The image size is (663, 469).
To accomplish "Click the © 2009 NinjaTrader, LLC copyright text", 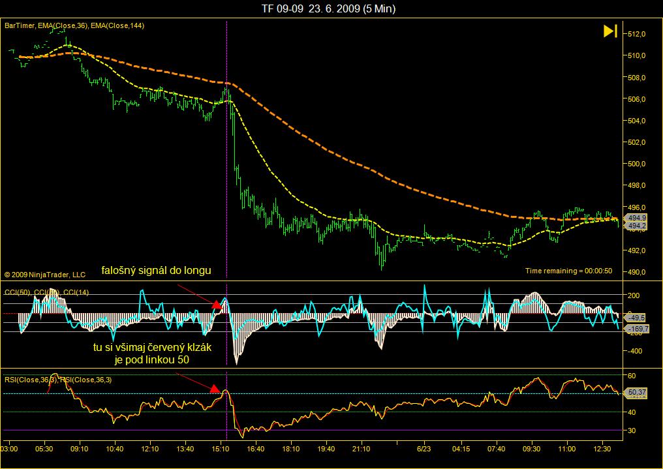I will [45, 275].
